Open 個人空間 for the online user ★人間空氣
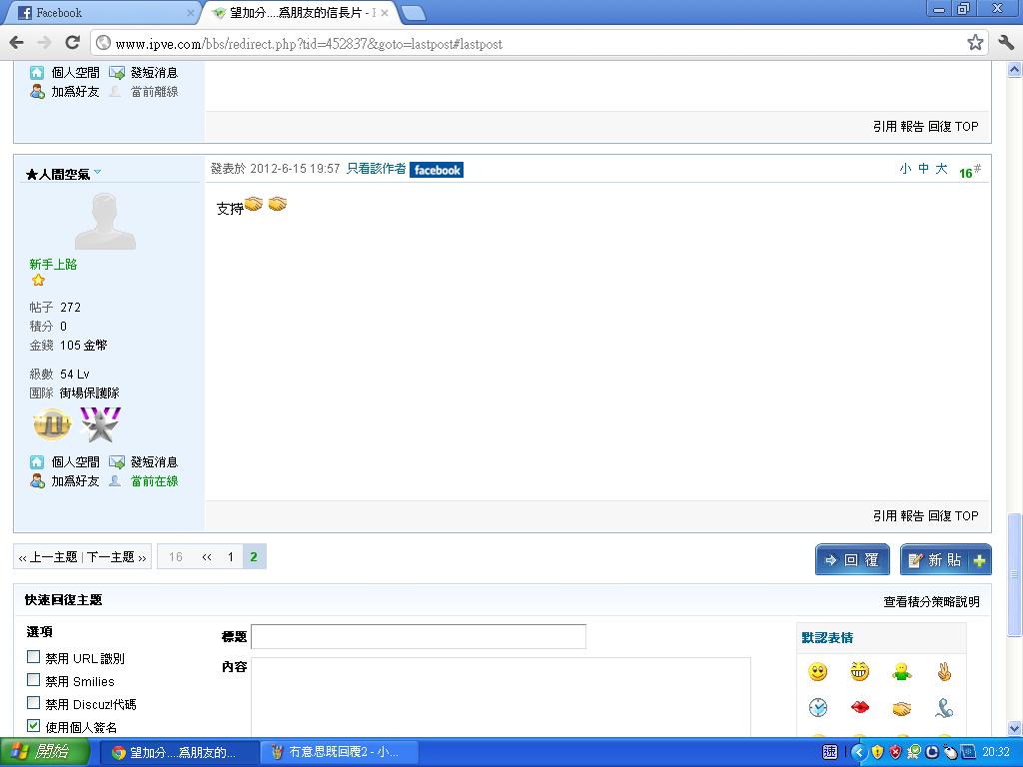Image resolution: width=1023 pixels, height=767 pixels. click(75, 461)
